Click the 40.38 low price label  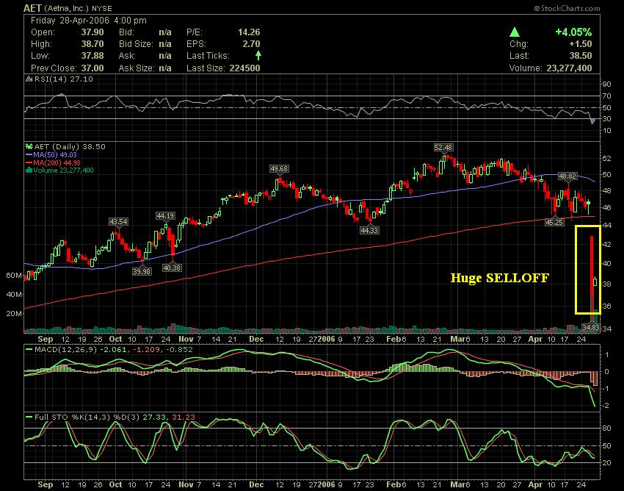tap(172, 268)
